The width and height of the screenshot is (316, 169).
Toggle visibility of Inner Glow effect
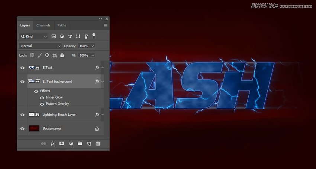pos(42,98)
